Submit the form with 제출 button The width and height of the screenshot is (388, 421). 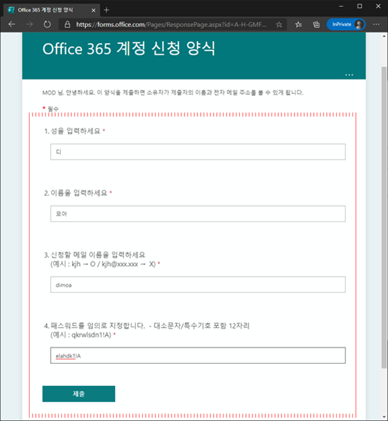[x=79, y=394]
